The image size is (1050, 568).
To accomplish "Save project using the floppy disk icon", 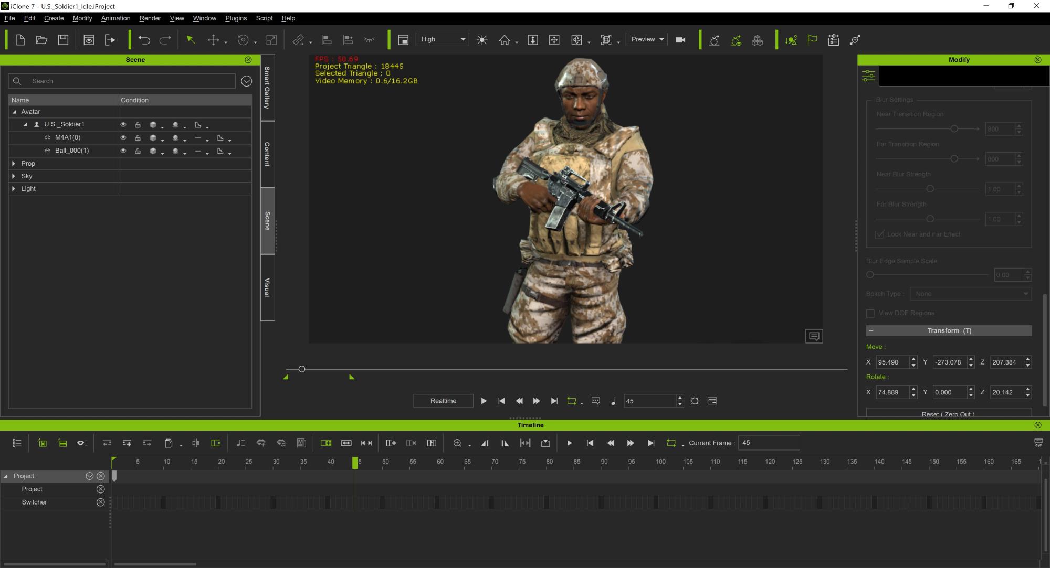I will 63,40.
